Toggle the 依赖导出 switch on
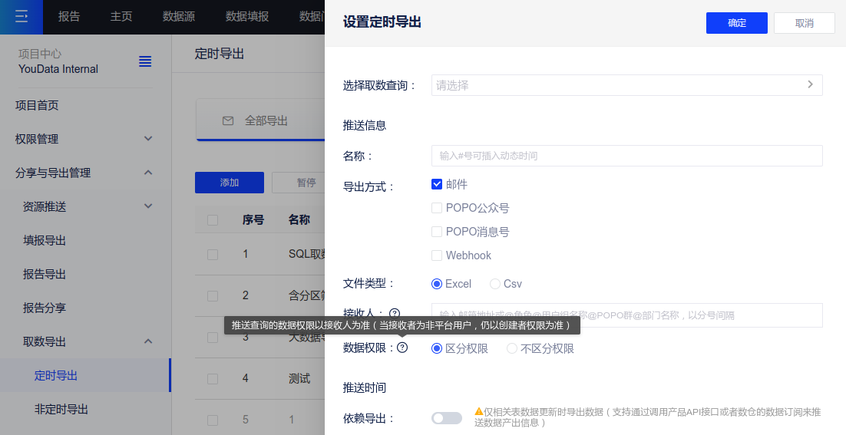Image resolution: width=846 pixels, height=435 pixels. (446, 418)
